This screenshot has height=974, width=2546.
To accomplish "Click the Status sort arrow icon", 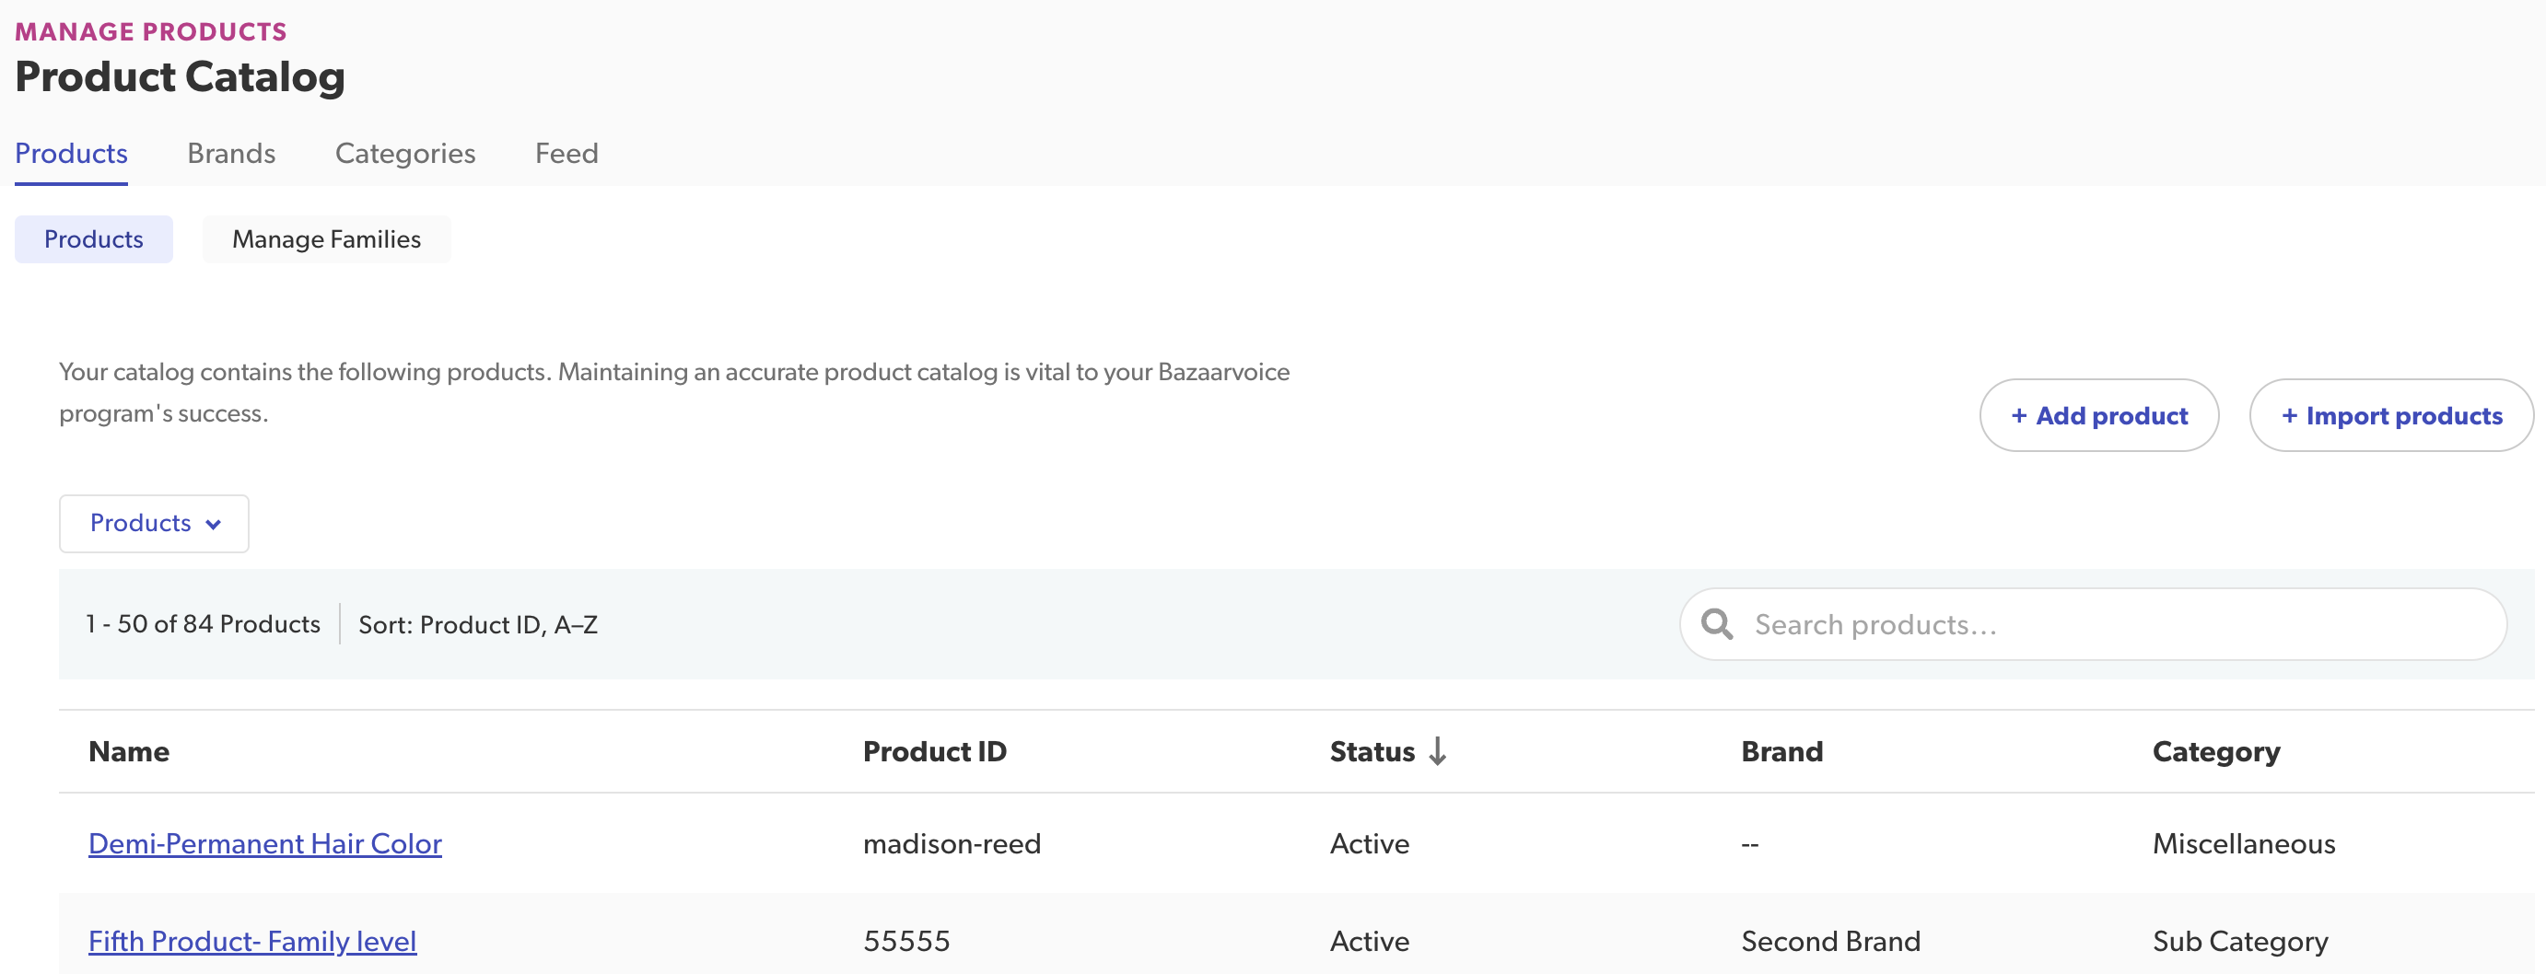I will tap(1437, 752).
